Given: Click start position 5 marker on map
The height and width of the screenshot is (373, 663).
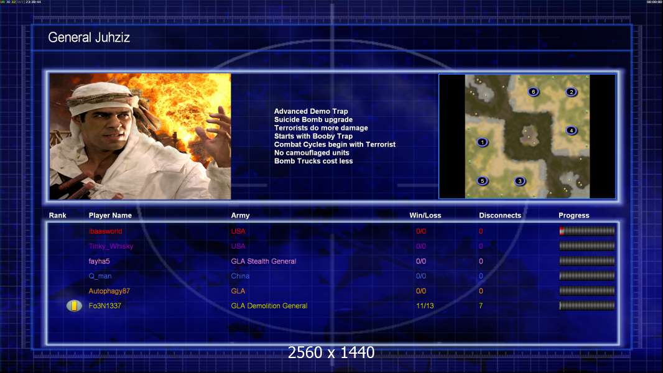Looking at the screenshot, I should (482, 182).
